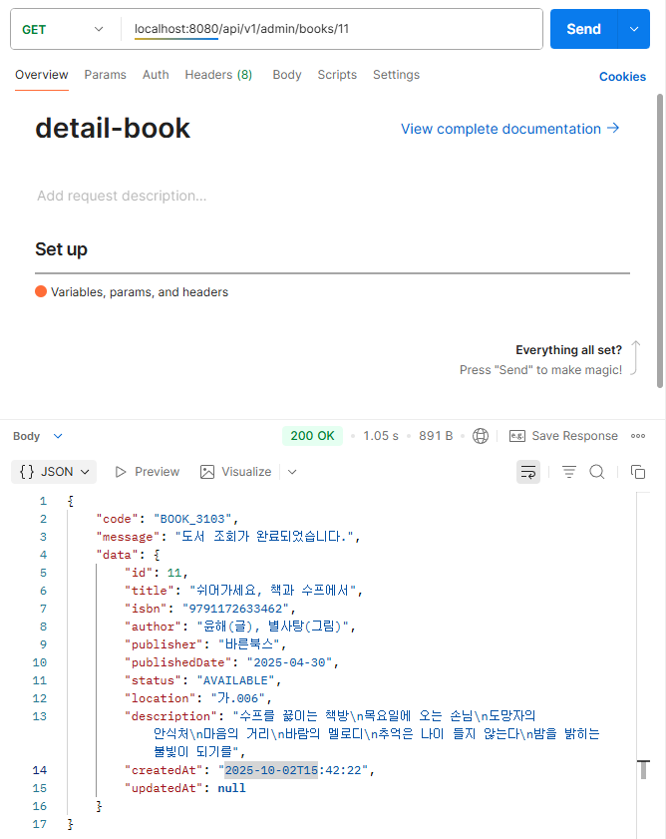This screenshot has width=666, height=839.
Task: Switch to the Overview tab
Action: pos(42,75)
